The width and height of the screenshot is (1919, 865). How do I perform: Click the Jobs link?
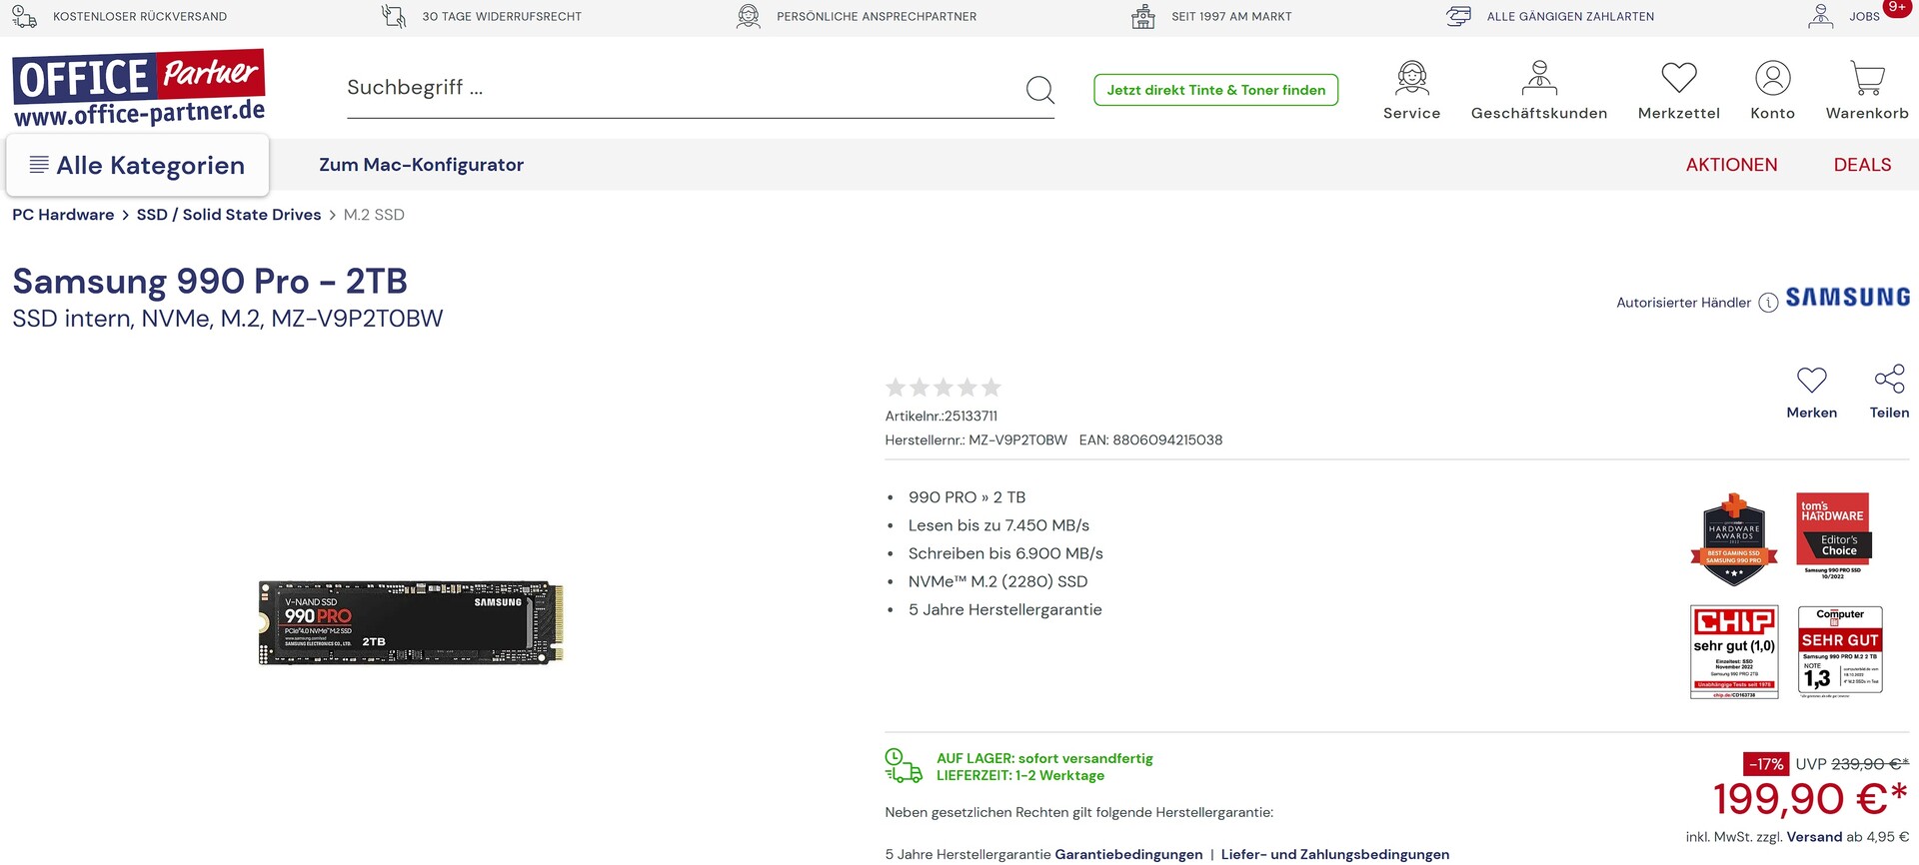pyautogui.click(x=1864, y=16)
